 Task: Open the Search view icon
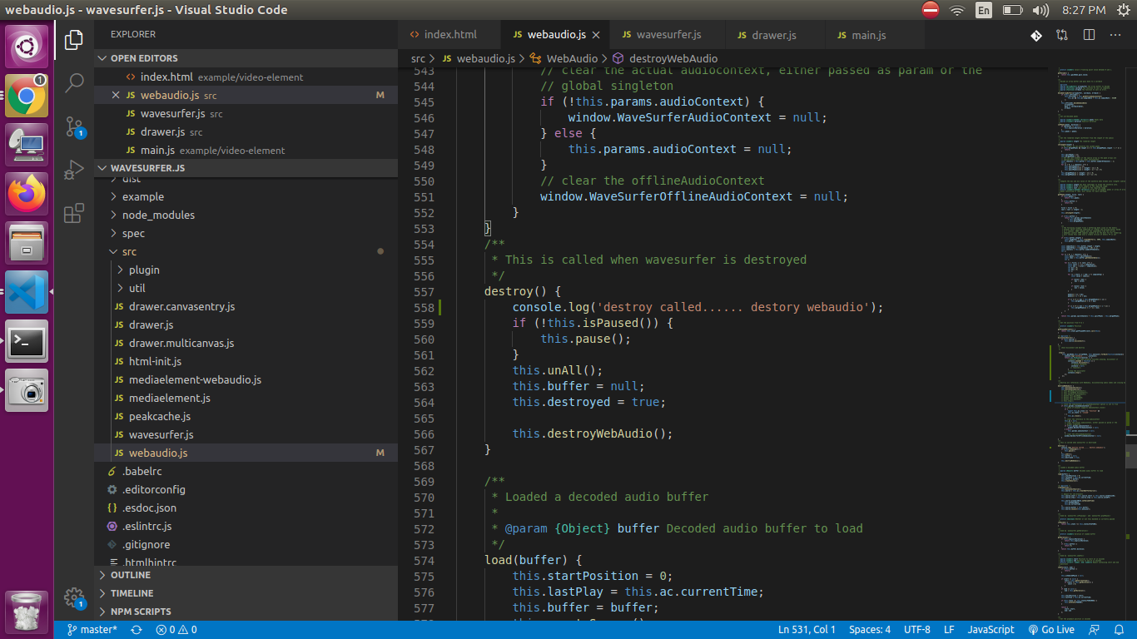[74, 82]
